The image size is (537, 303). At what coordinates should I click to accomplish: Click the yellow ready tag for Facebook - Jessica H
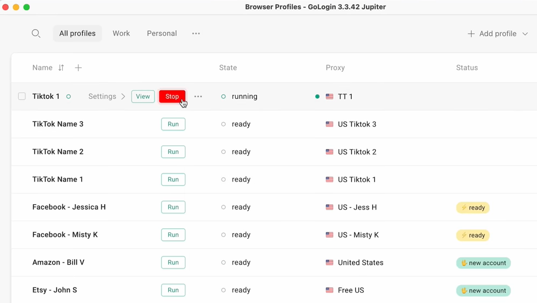473,207
